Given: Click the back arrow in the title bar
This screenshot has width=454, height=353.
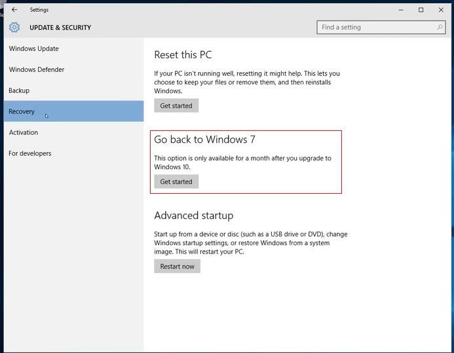Looking at the screenshot, I should (x=14, y=10).
